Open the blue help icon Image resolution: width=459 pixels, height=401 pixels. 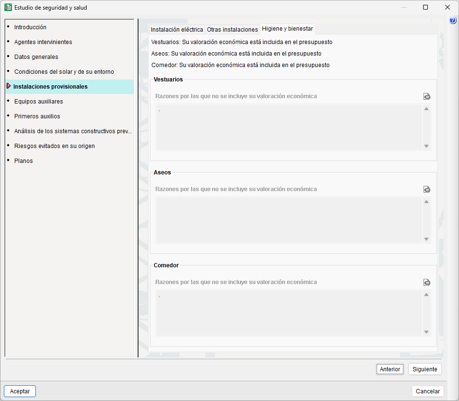453,20
